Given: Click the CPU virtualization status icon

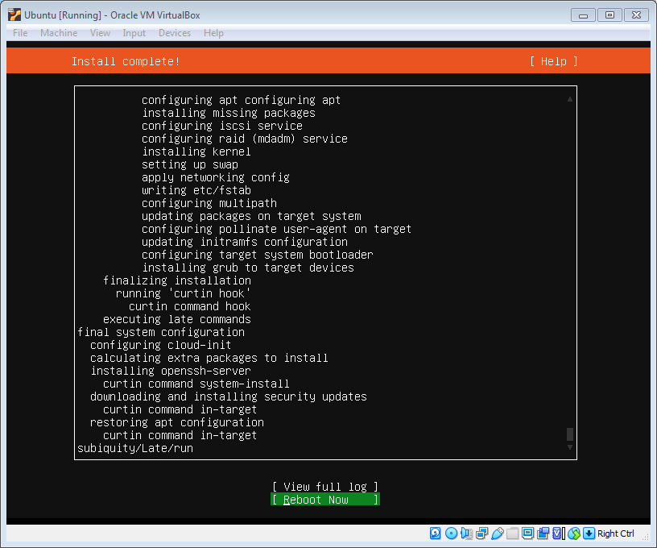Looking at the screenshot, I should coord(559,533).
